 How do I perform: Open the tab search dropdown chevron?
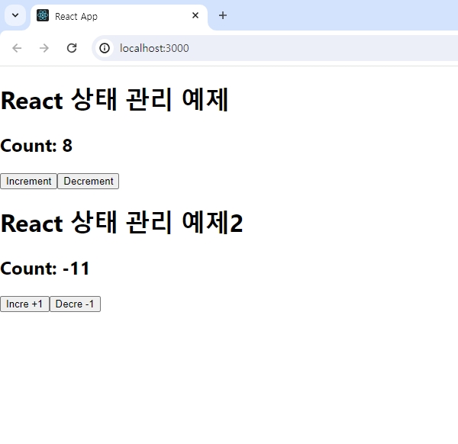[15, 15]
